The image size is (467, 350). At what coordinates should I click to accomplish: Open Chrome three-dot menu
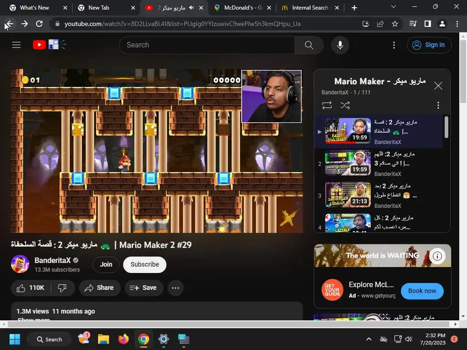click(x=457, y=24)
